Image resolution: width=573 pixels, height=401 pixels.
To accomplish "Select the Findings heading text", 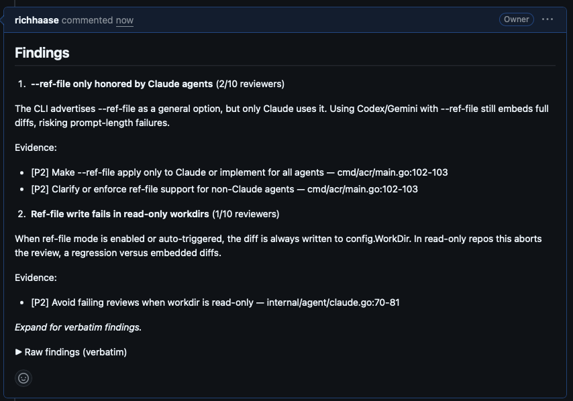I will click(42, 52).
